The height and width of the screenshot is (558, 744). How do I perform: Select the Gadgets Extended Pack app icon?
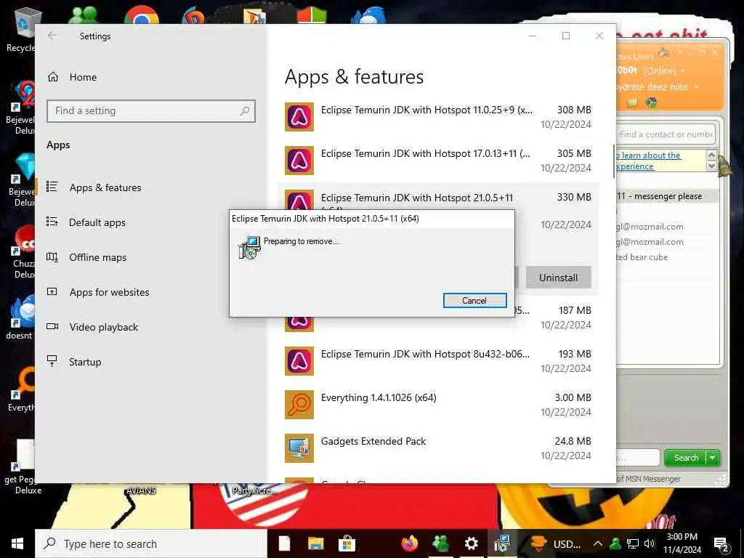[299, 448]
